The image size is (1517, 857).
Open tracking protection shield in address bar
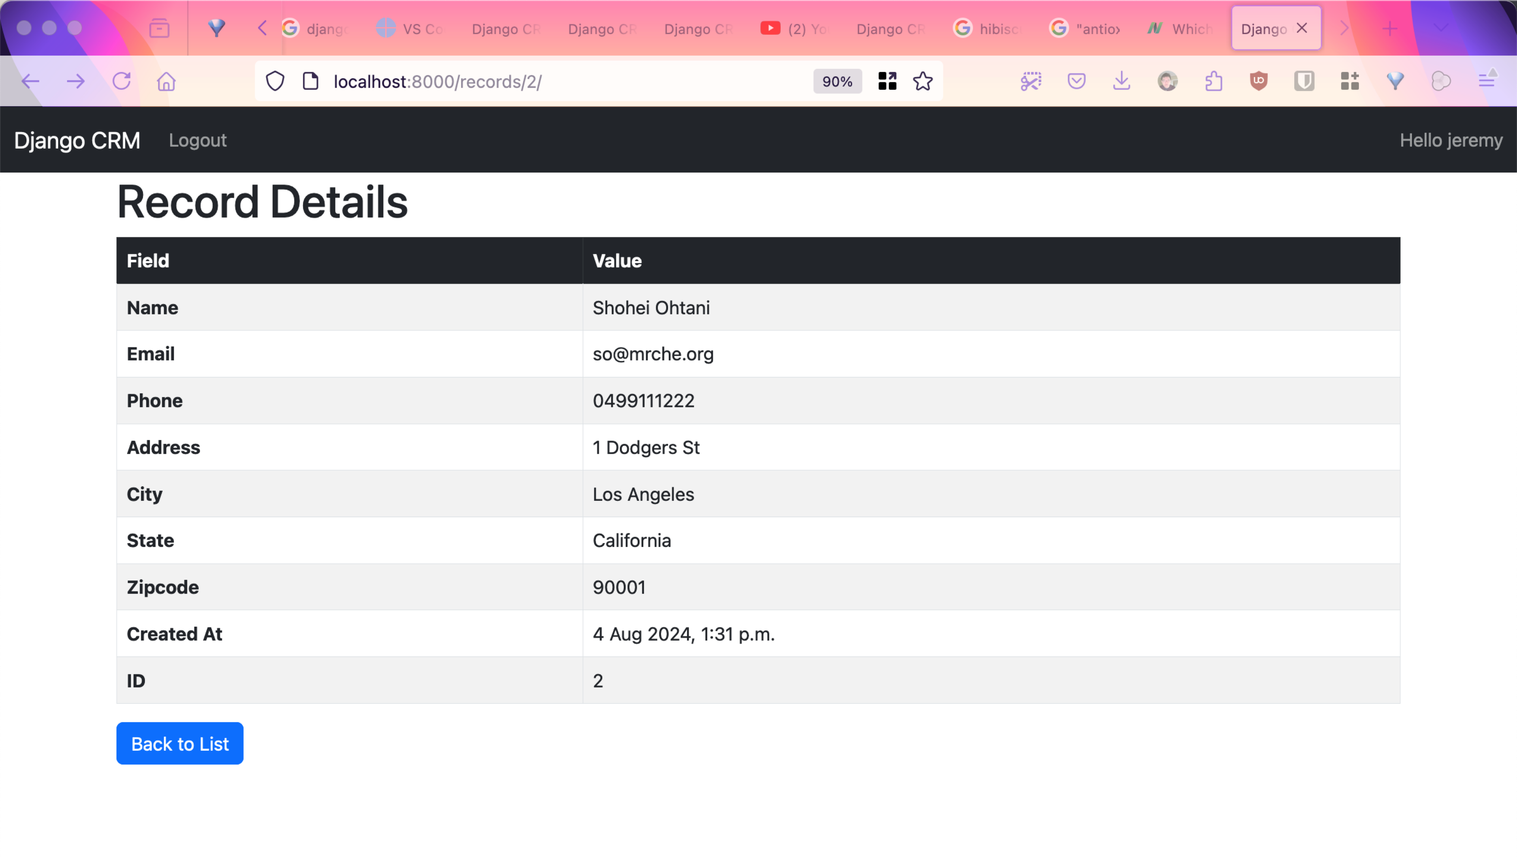[x=275, y=81]
